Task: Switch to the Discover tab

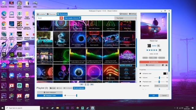Action: point(51,14)
